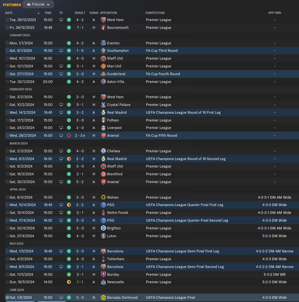Click the Arsenal badge on FA Cup Fifth Round

pyautogui.click(x=103, y=135)
